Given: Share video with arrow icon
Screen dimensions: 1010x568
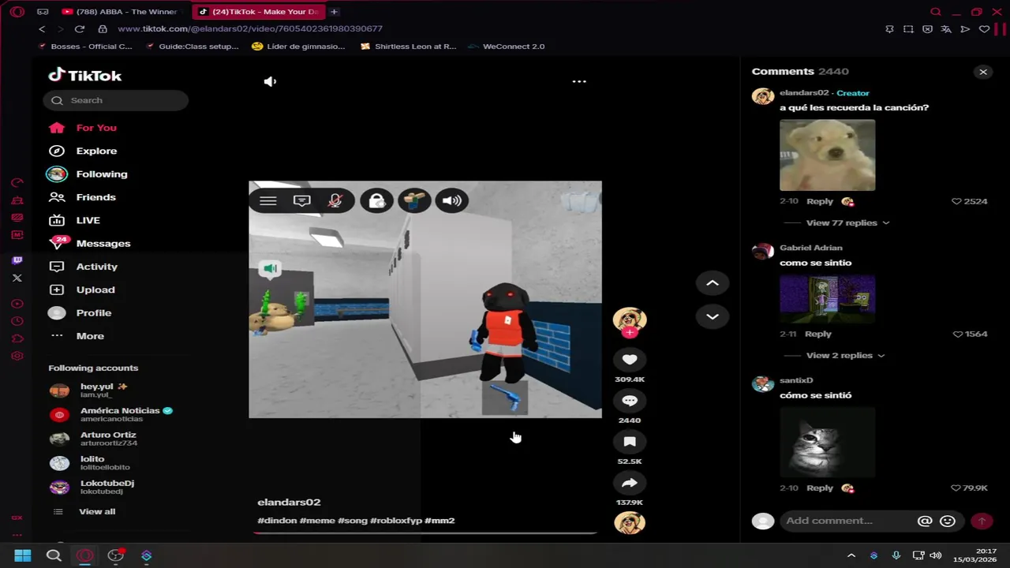Looking at the screenshot, I should [630, 483].
